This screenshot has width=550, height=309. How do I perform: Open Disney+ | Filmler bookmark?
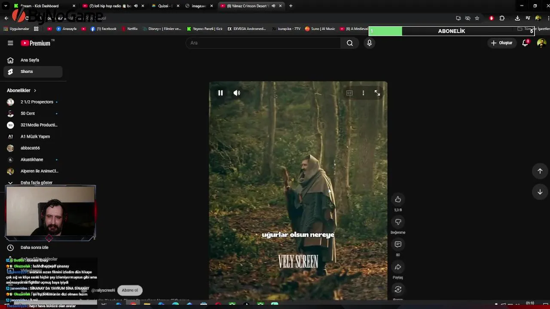click(162, 29)
